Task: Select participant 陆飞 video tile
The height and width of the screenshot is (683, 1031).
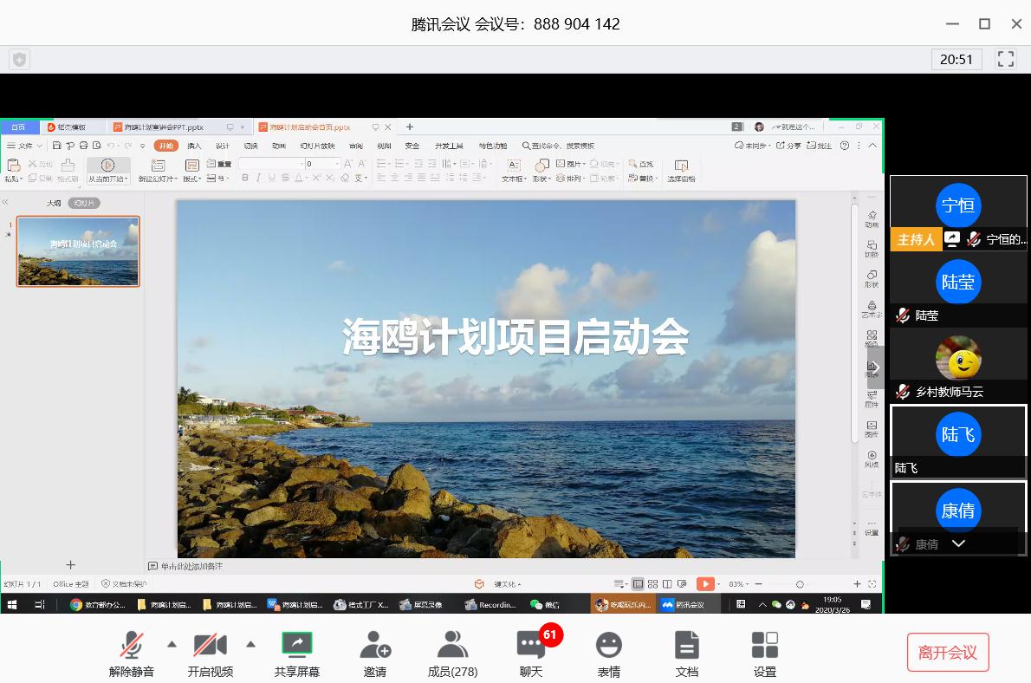Action: [958, 441]
